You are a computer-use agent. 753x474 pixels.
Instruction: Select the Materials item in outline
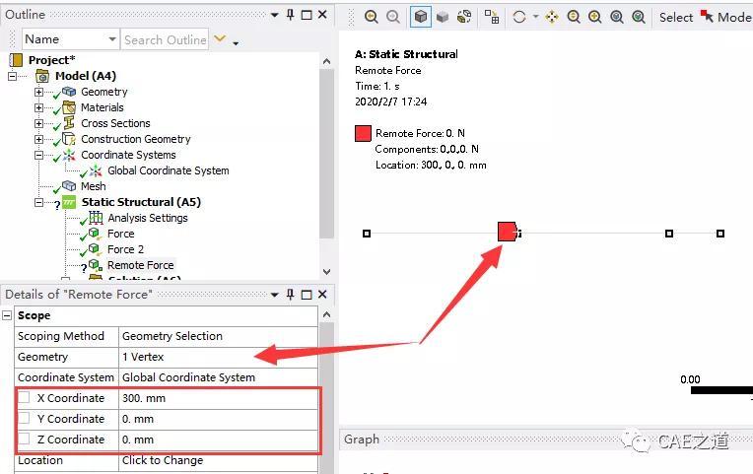point(103,107)
